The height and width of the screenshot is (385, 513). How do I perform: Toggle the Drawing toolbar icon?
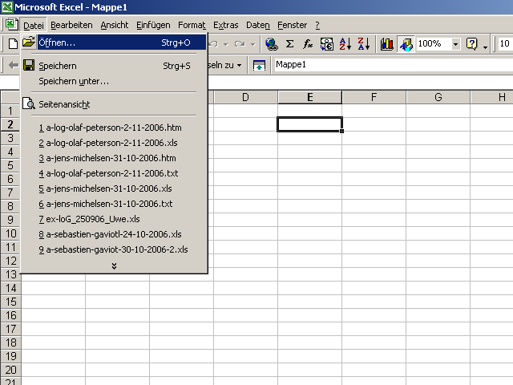[406, 44]
